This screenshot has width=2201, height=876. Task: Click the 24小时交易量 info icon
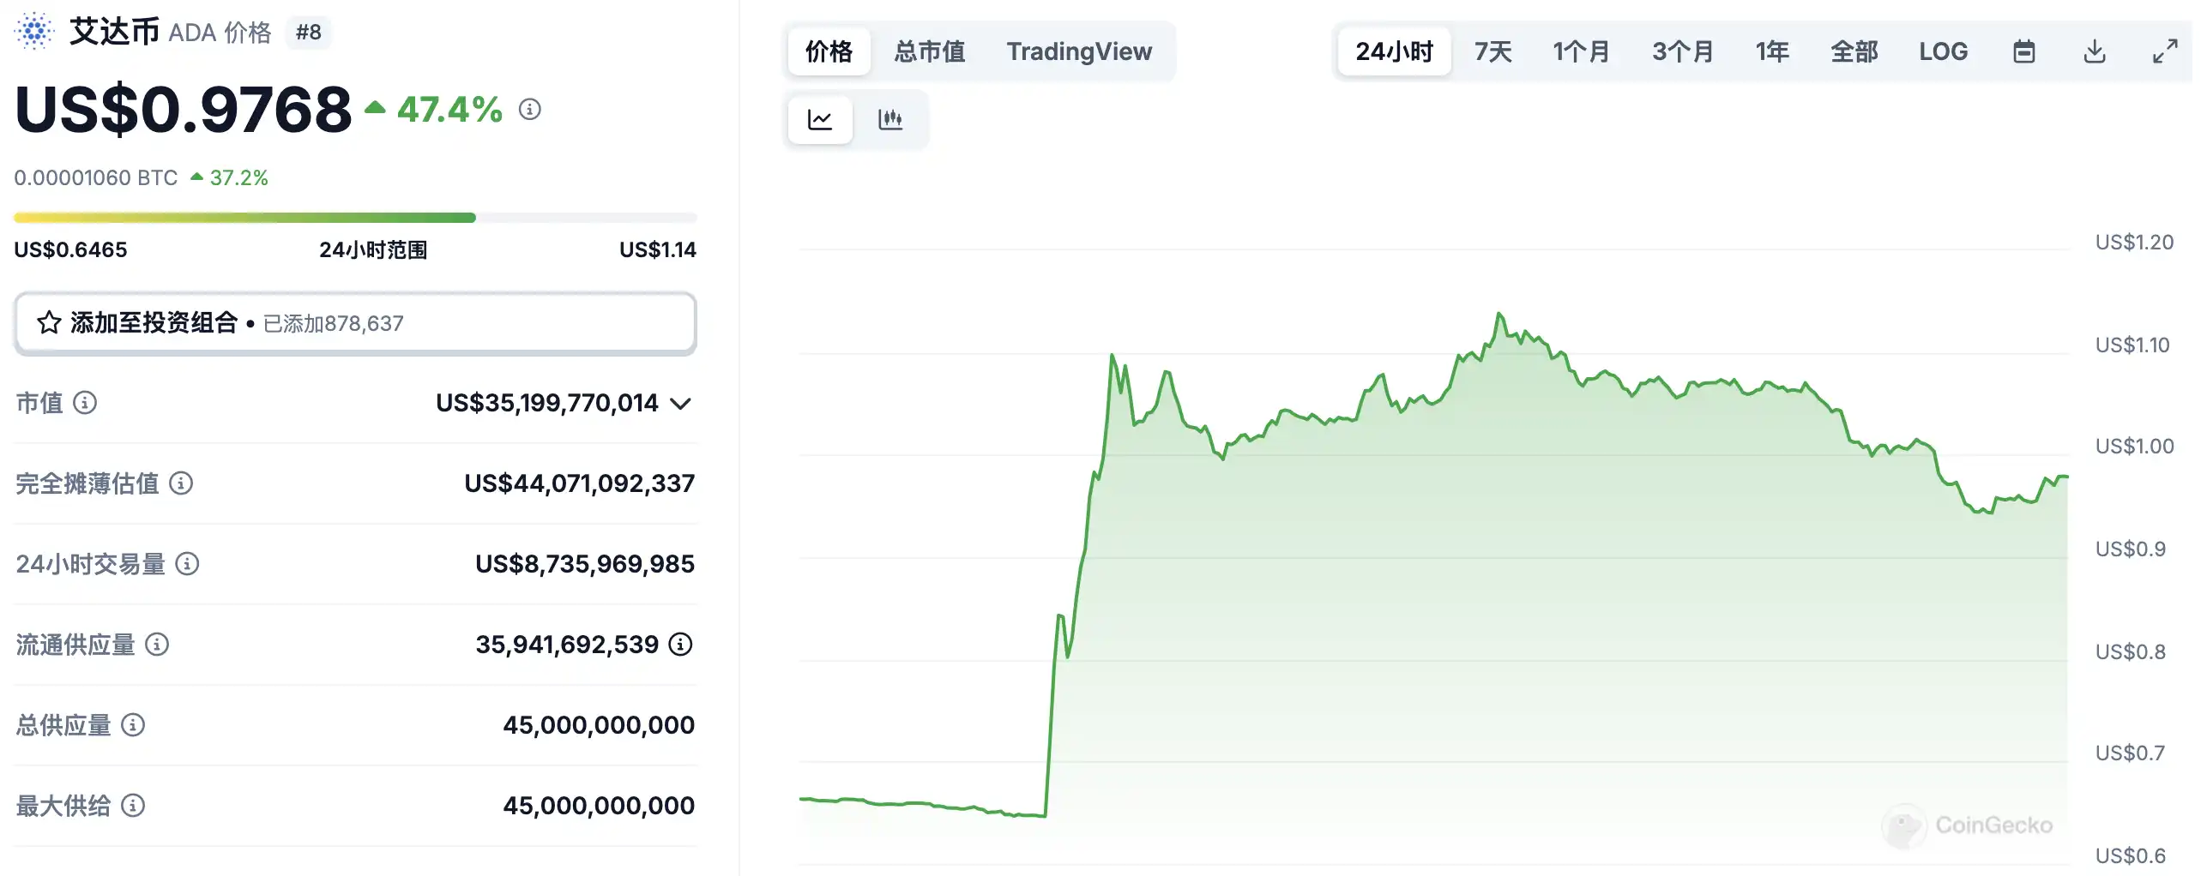(x=188, y=564)
